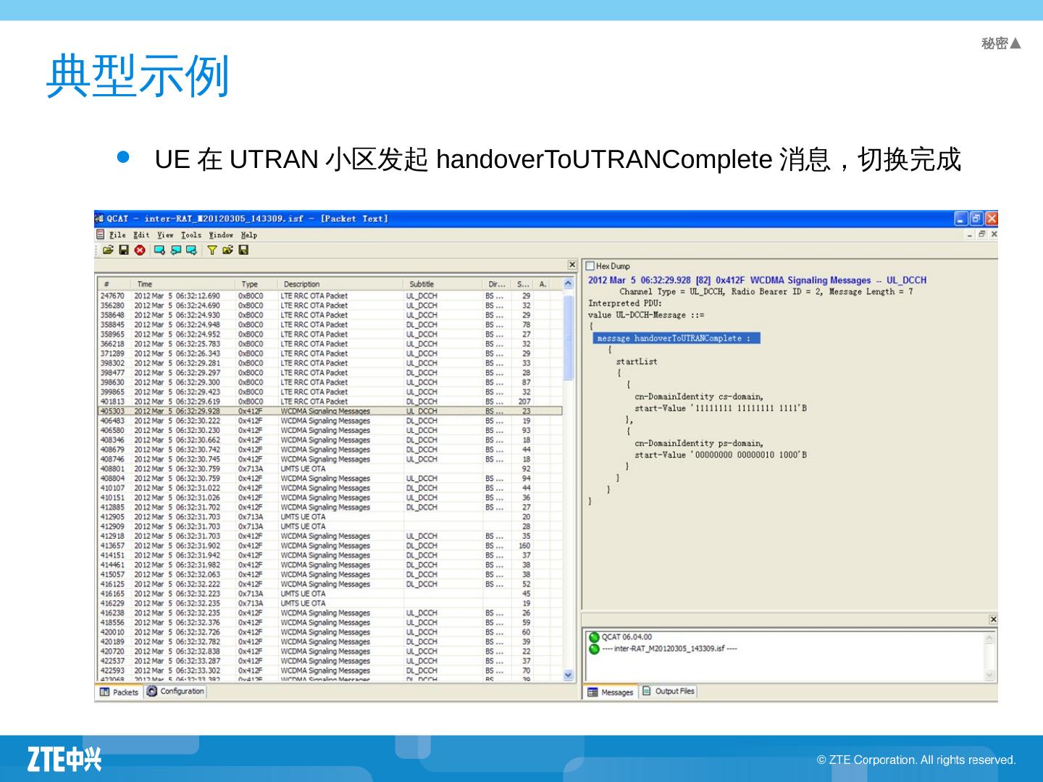Switch to the Configuration tab

175,691
